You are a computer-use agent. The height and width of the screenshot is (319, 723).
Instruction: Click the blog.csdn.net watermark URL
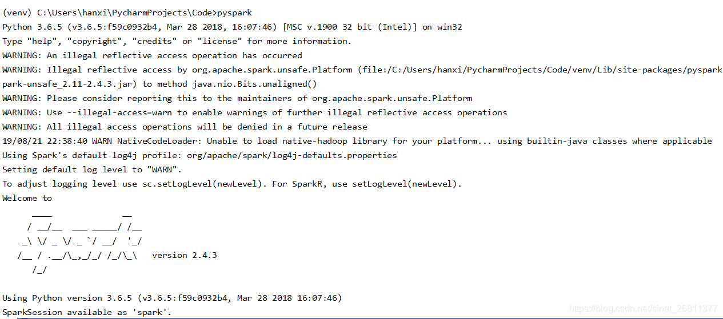643,309
